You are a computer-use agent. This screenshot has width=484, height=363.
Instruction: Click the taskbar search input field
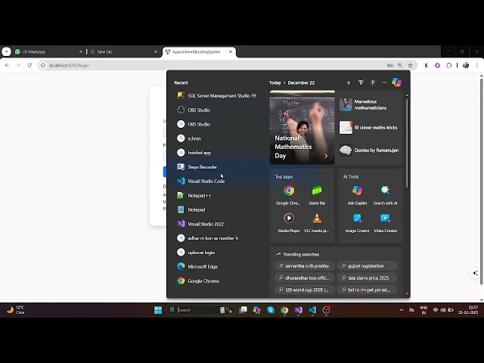click(195, 310)
